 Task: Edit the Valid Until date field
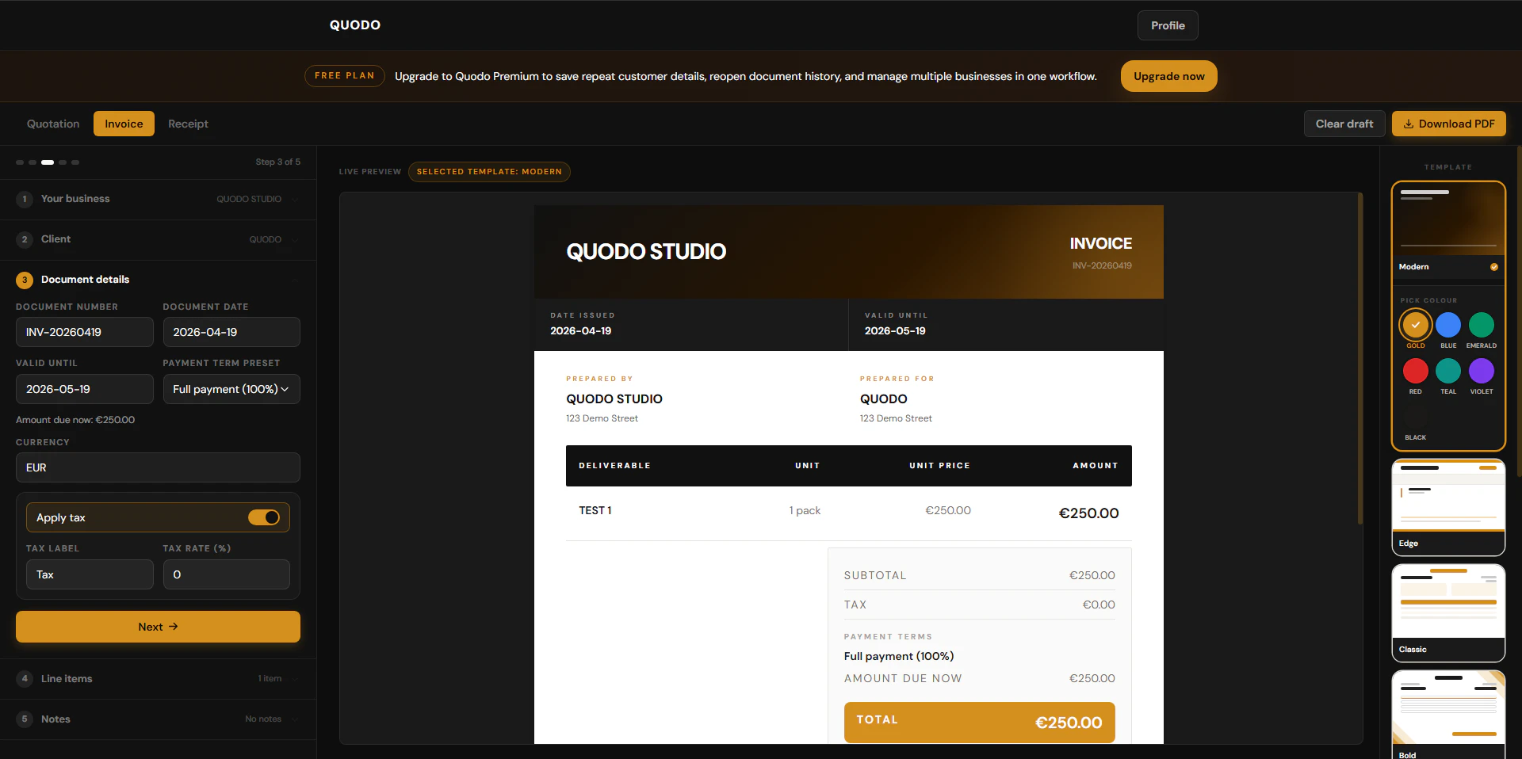85,389
